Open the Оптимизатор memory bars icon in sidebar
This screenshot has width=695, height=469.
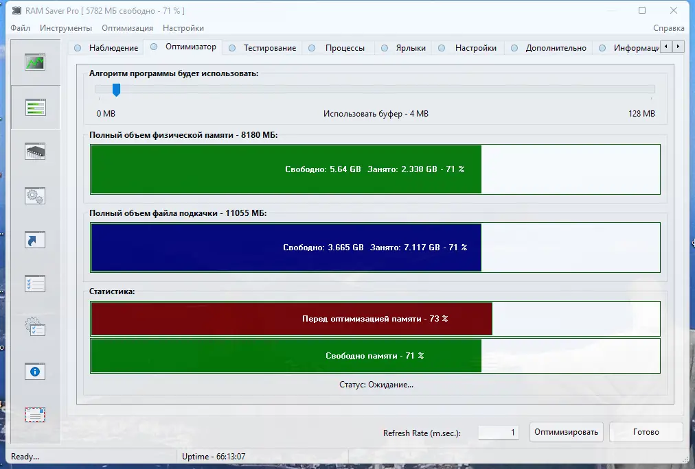pos(36,107)
